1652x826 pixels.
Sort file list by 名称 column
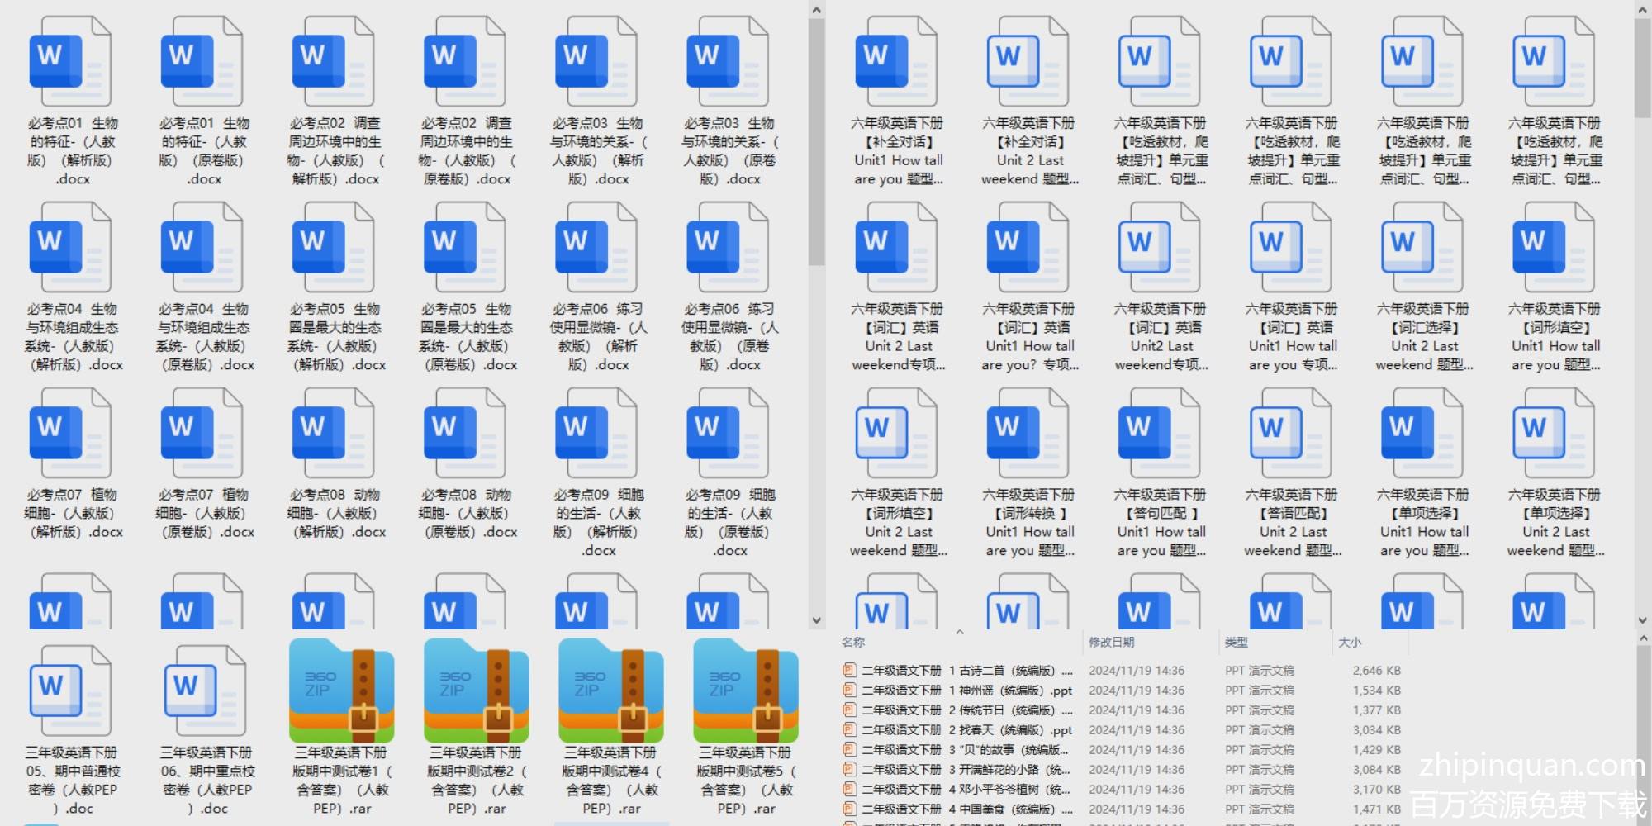(853, 642)
